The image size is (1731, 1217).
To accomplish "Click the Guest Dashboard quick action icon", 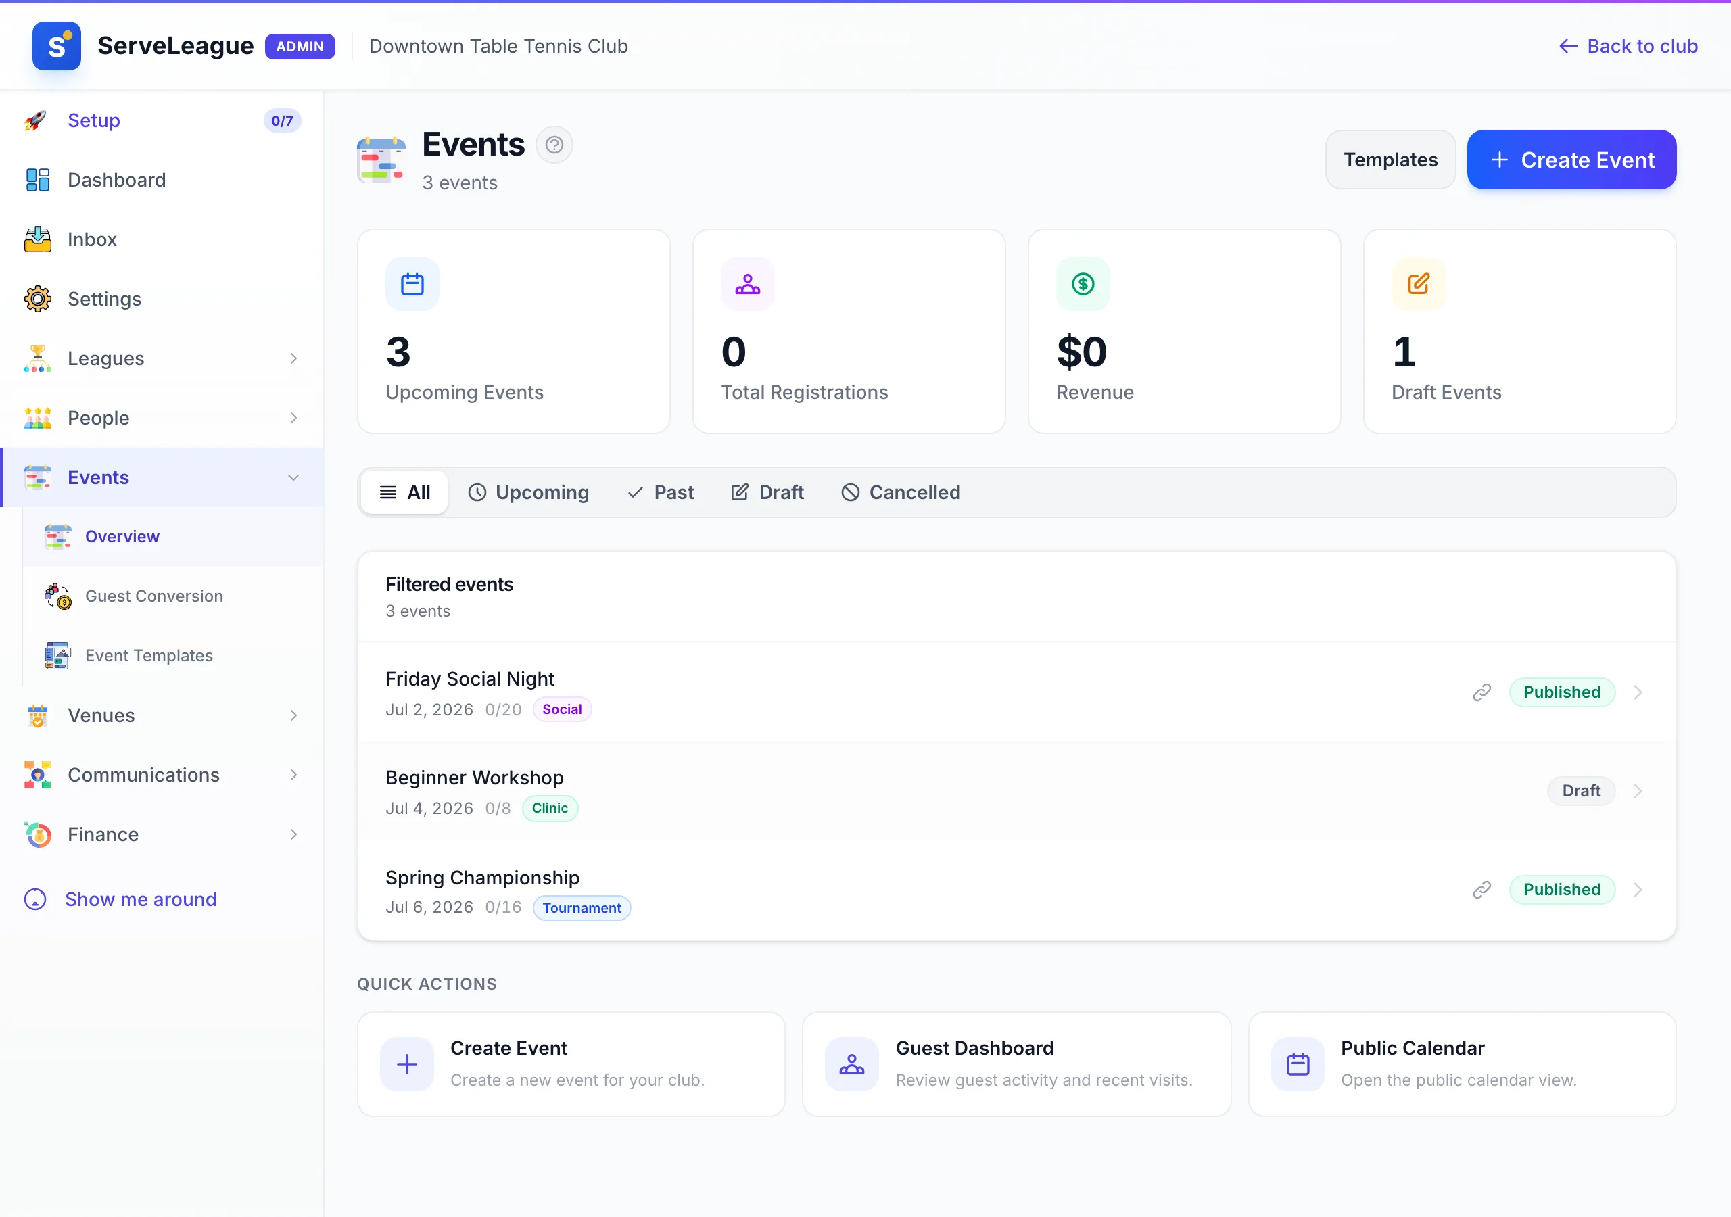I will [x=852, y=1064].
